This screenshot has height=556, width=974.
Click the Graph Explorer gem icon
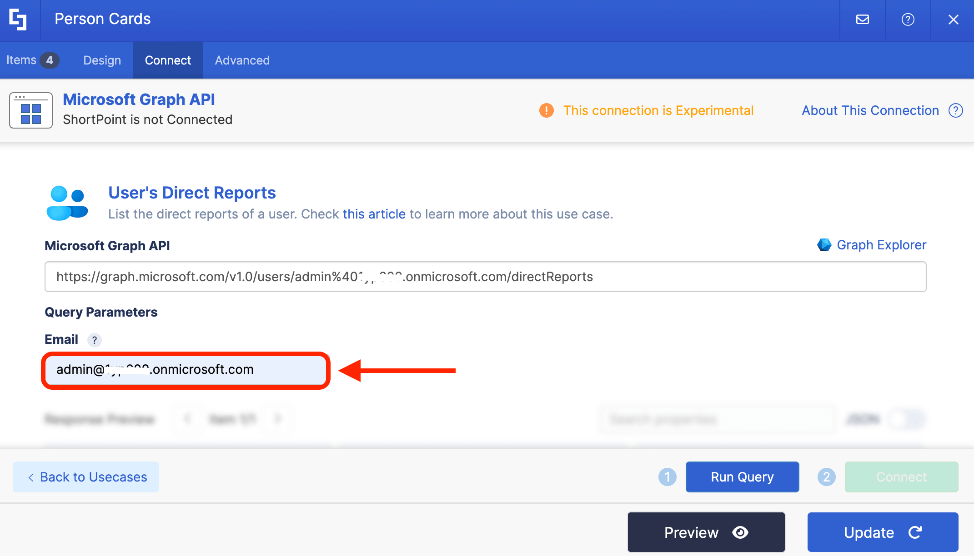[824, 245]
